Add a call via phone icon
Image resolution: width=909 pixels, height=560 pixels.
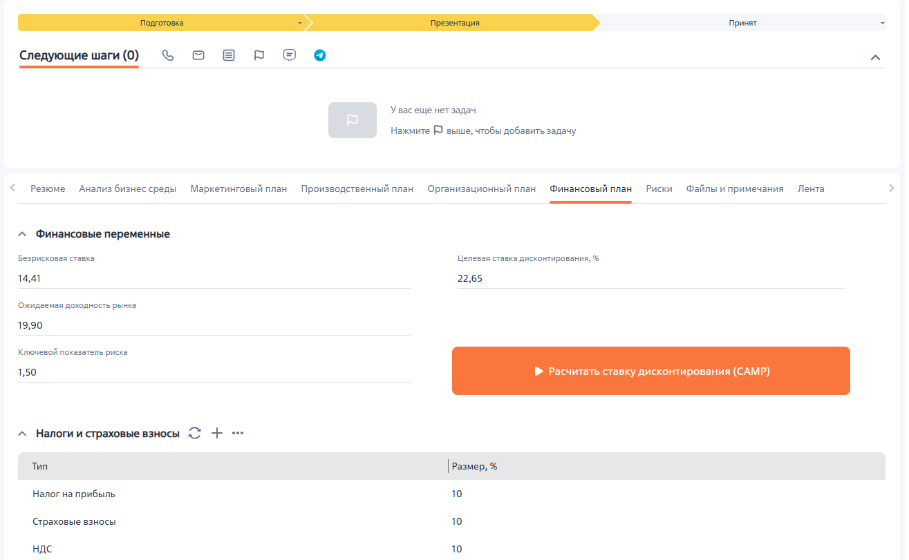168,55
